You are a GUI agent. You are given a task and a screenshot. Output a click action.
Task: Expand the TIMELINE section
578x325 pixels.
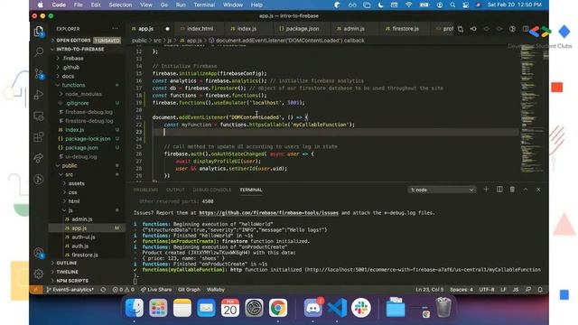coord(87,272)
